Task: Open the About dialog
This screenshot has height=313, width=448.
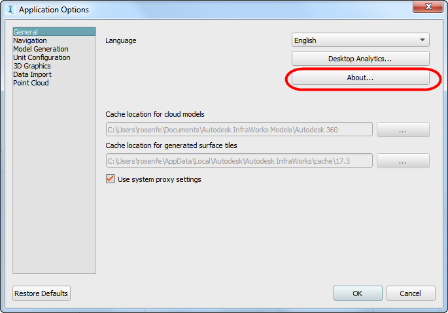Action: [360, 78]
